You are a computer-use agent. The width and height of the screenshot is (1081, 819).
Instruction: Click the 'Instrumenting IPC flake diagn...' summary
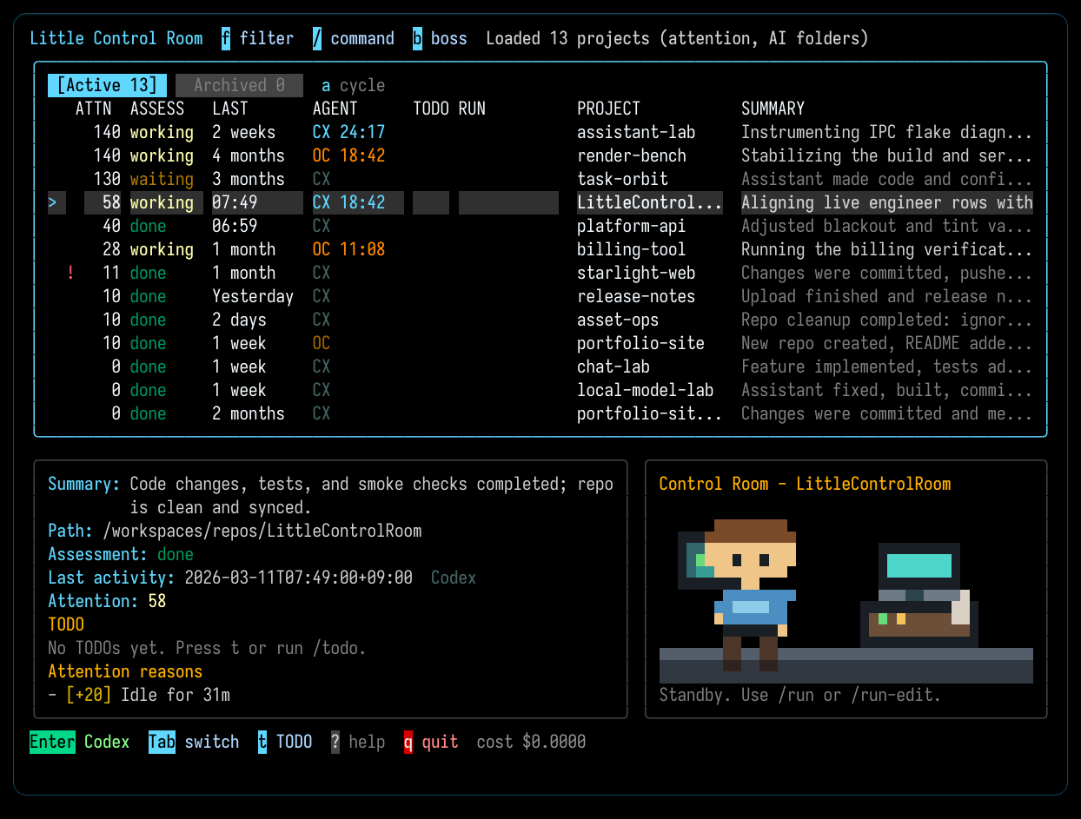887,132
